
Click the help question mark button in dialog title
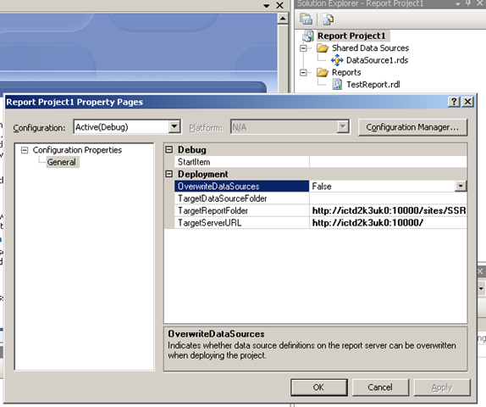pyautogui.click(x=454, y=102)
